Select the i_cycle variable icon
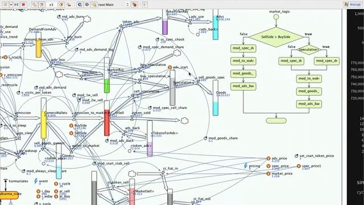This screenshot has height=205, width=364. (56, 183)
